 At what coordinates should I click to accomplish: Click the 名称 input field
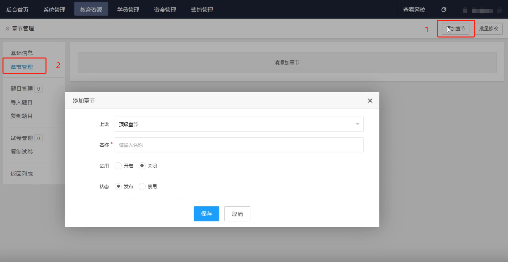tap(239, 145)
